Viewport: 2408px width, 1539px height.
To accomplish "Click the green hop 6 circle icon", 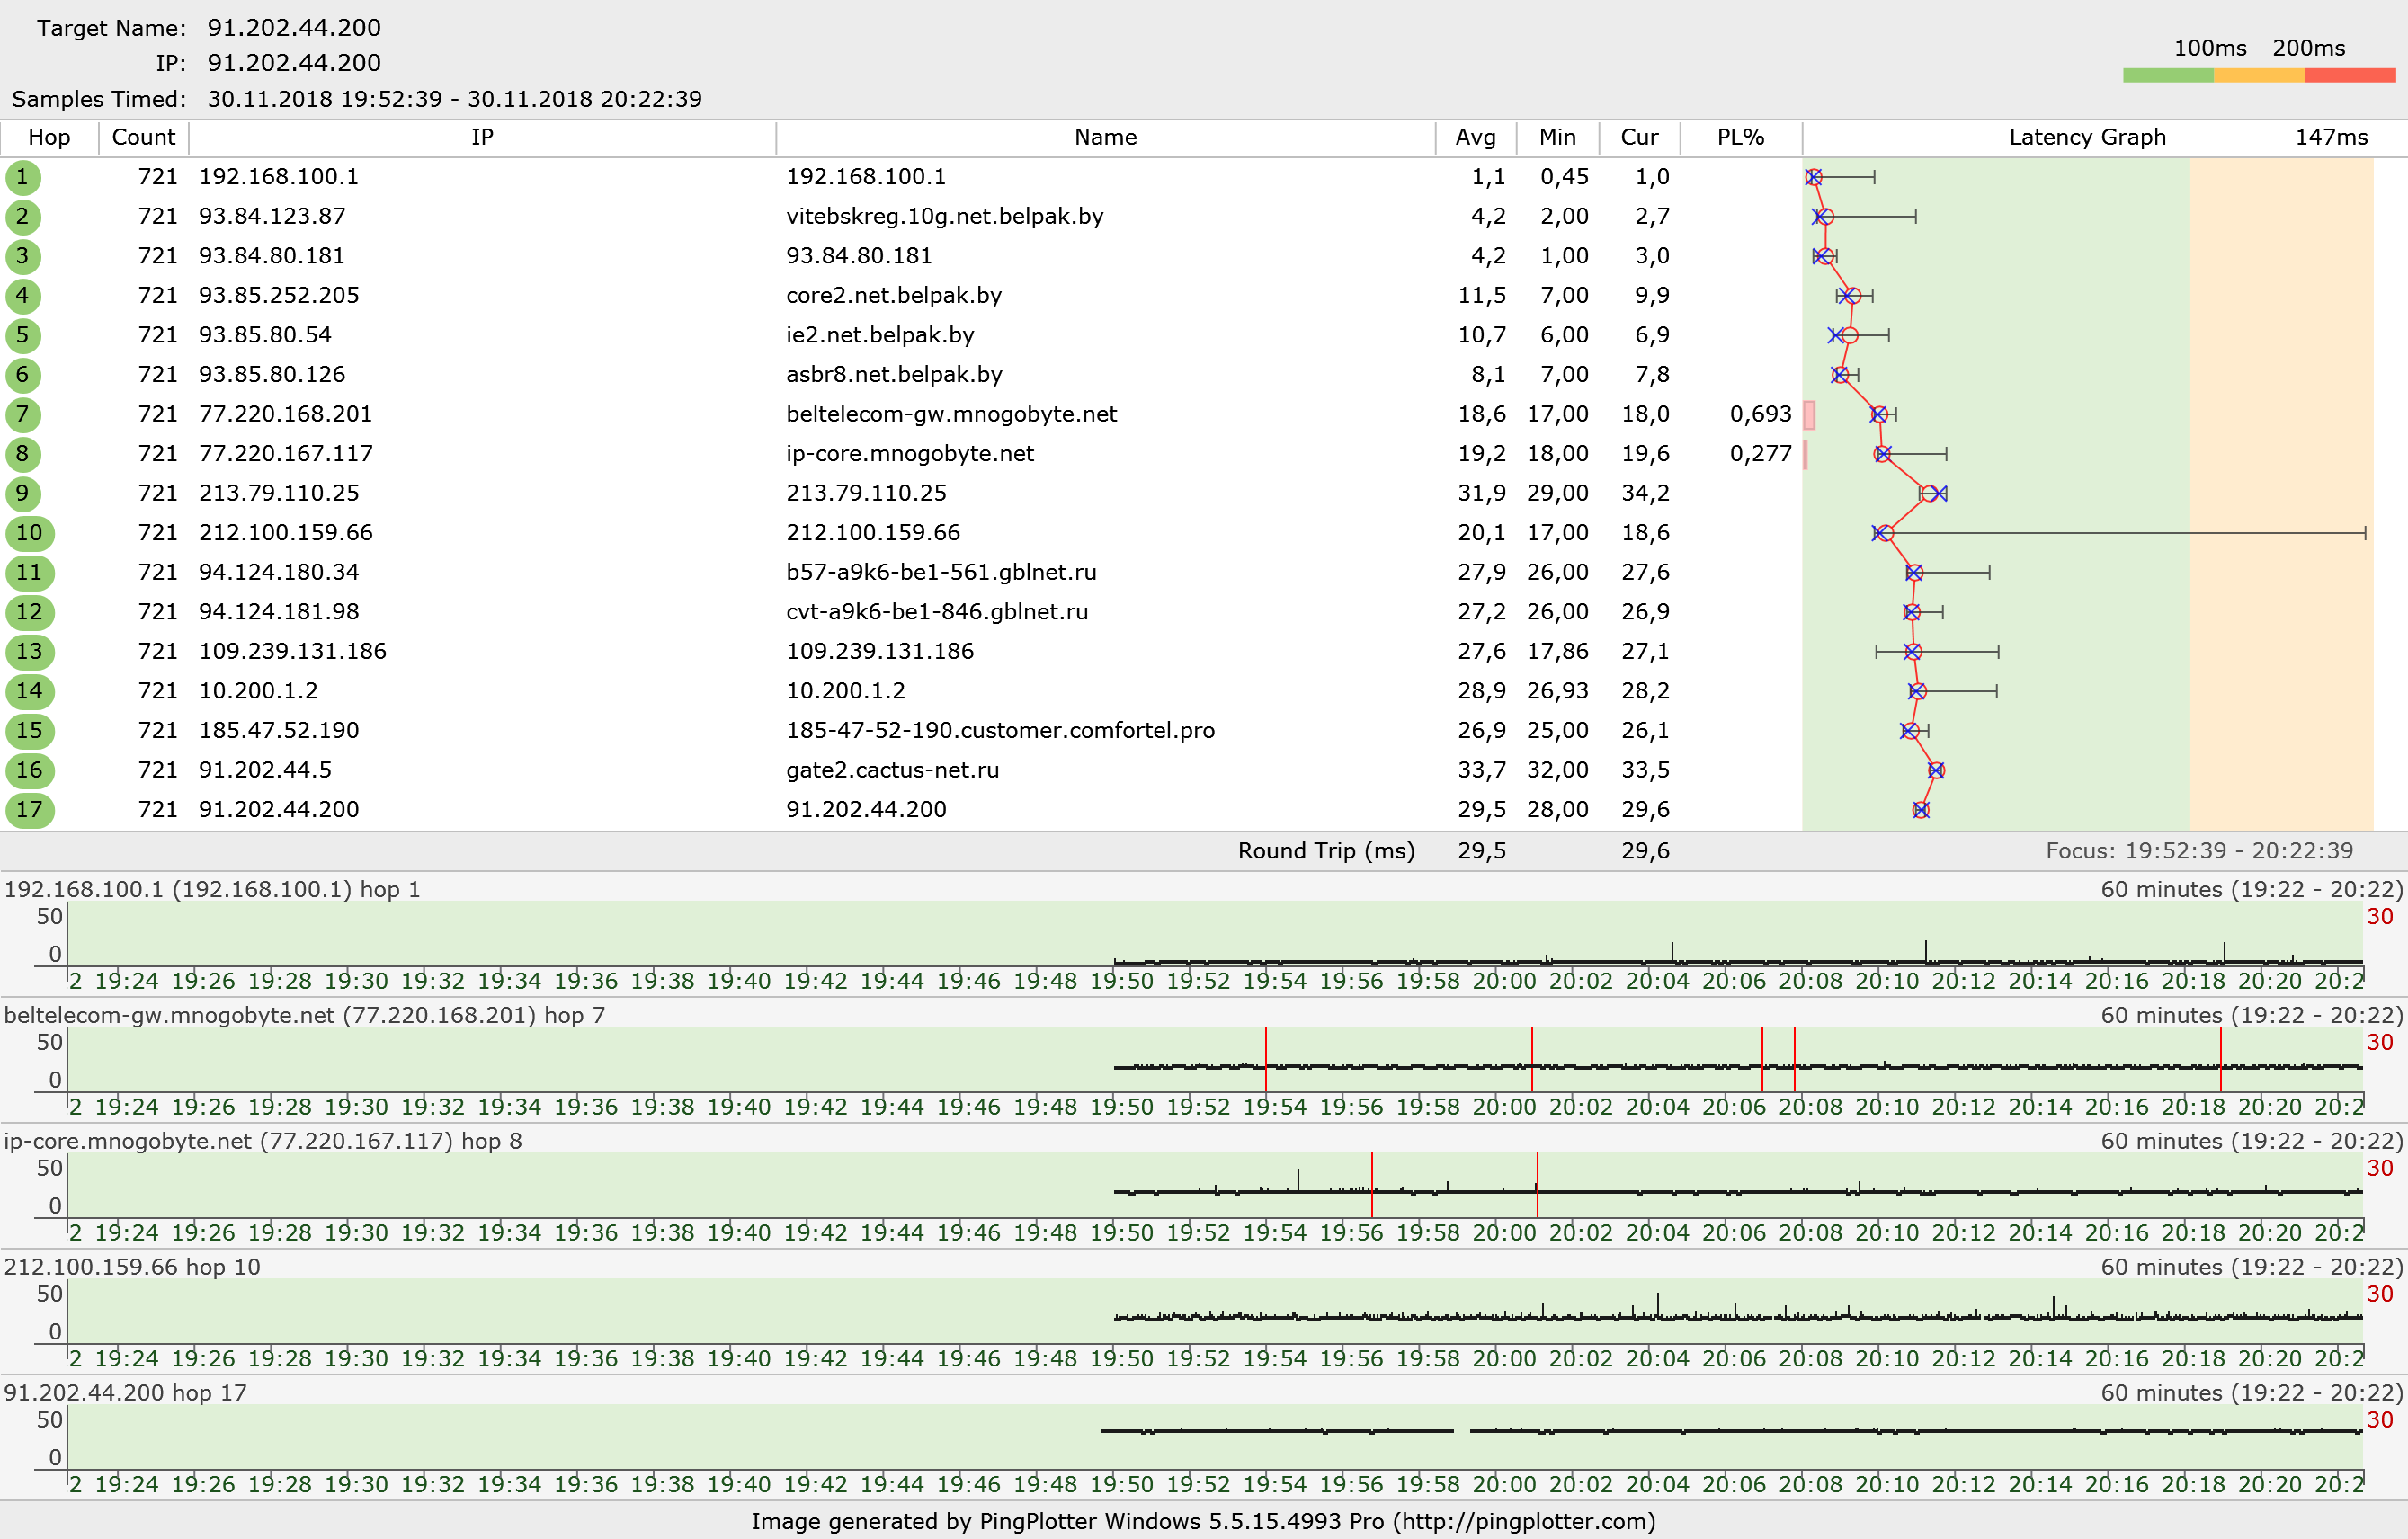I will pyautogui.click(x=23, y=375).
